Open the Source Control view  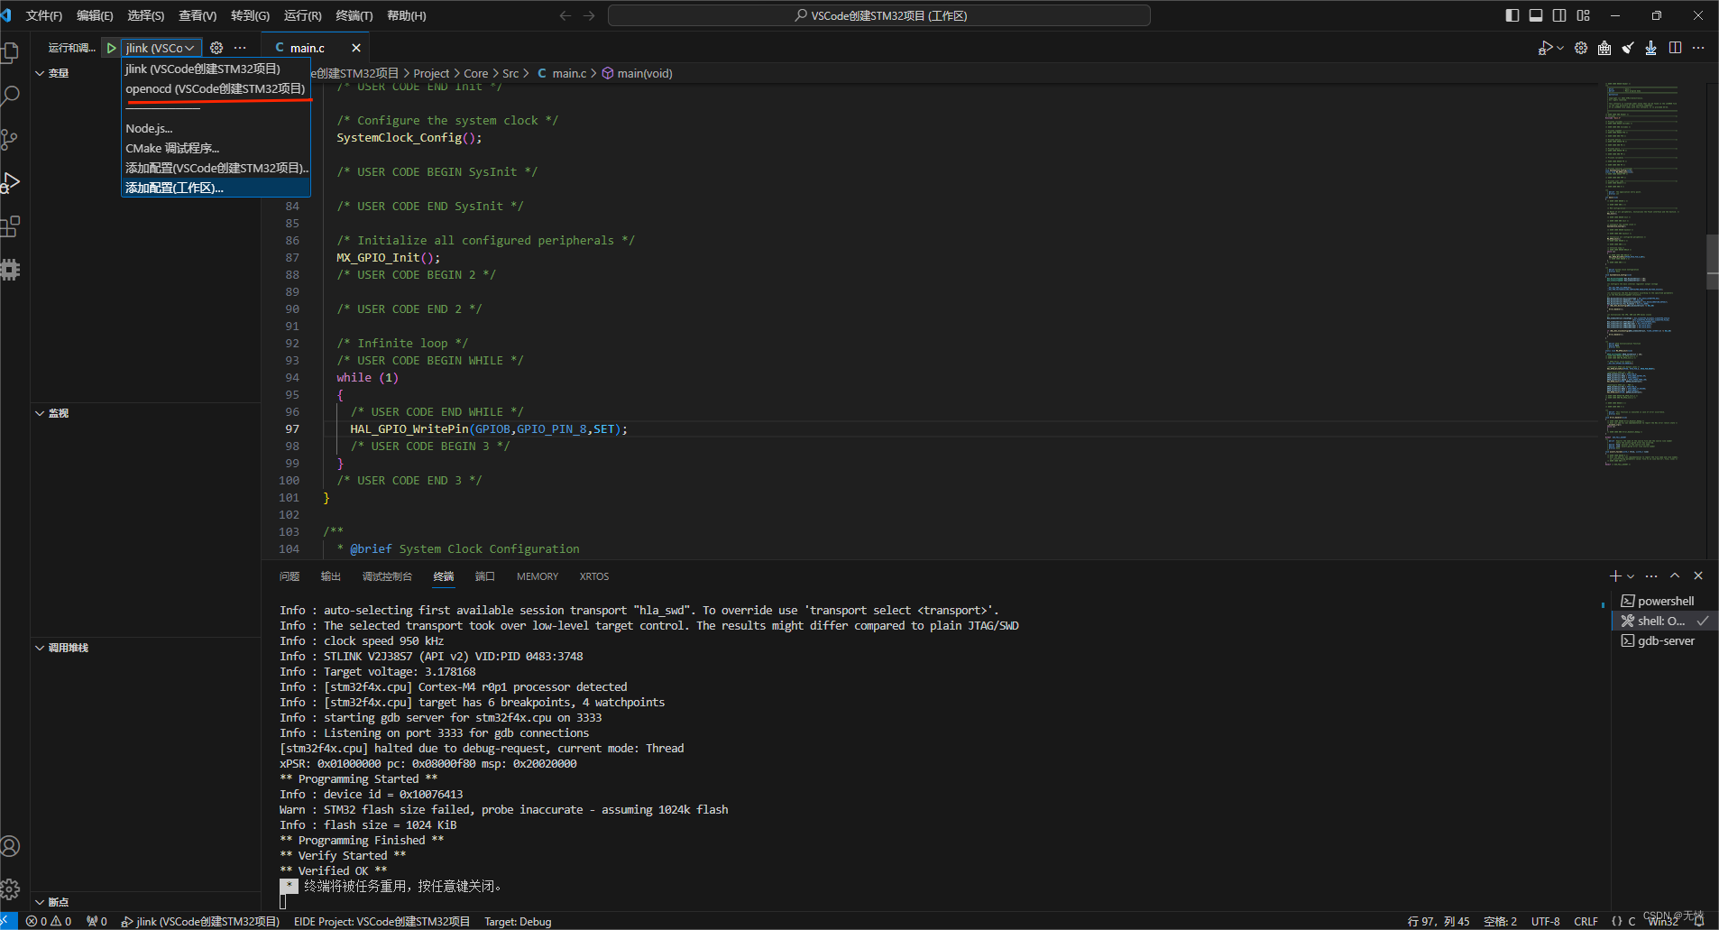(10, 139)
